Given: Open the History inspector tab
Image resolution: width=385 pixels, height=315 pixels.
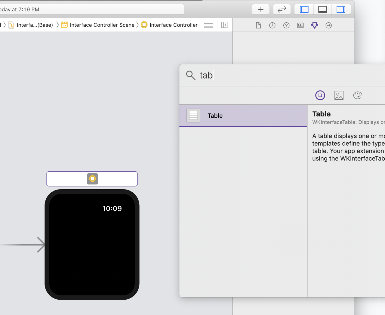Looking at the screenshot, I should coord(272,26).
